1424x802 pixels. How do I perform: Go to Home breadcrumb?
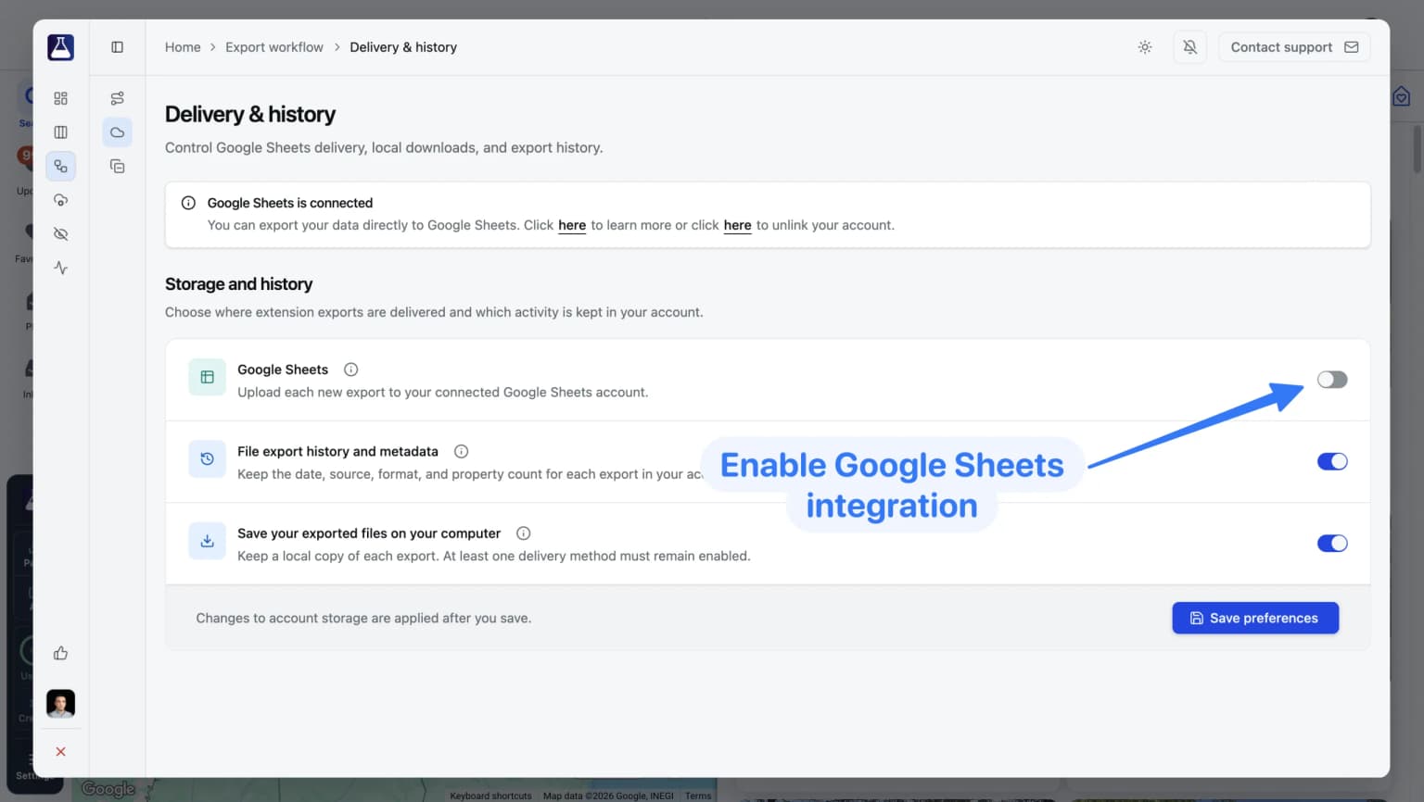click(x=183, y=47)
